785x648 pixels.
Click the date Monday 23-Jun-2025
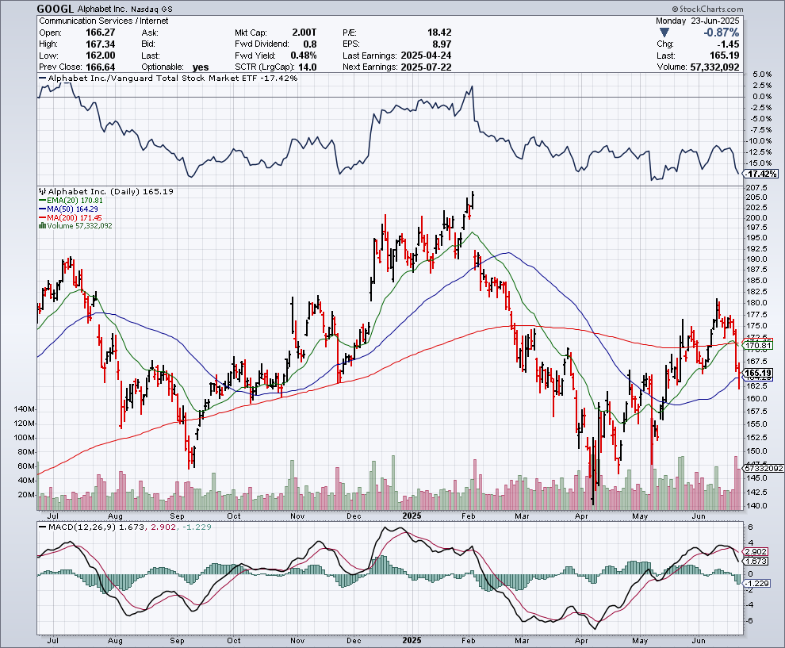click(x=698, y=21)
